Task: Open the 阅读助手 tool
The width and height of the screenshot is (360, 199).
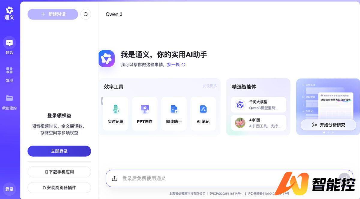Action: [174, 114]
